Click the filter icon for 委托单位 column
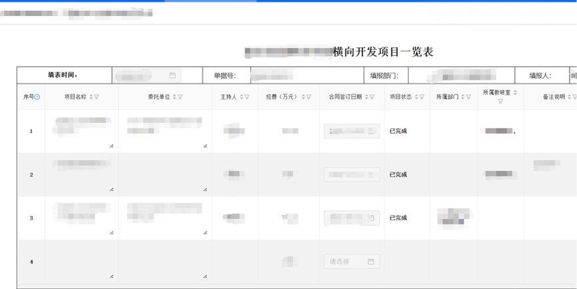The height and width of the screenshot is (289, 577). click(x=180, y=97)
